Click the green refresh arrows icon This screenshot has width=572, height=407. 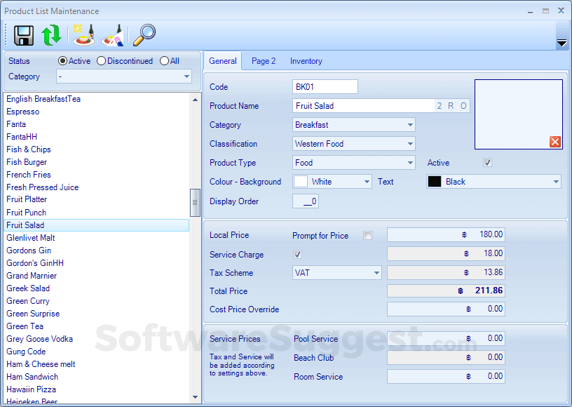point(51,35)
